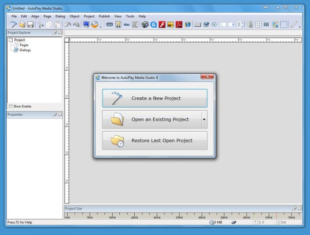Close the Project Explorer panel
Viewport: 310px width, 235px height.
point(60,32)
